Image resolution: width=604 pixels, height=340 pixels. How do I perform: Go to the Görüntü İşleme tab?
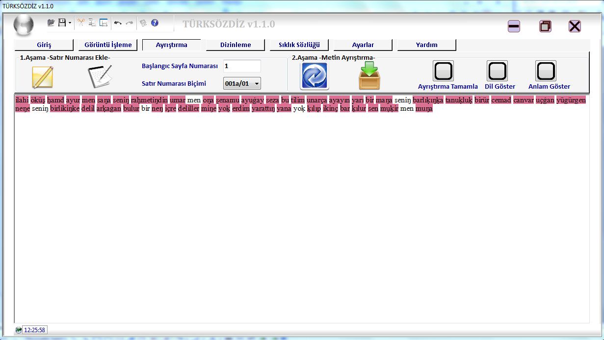coord(108,45)
